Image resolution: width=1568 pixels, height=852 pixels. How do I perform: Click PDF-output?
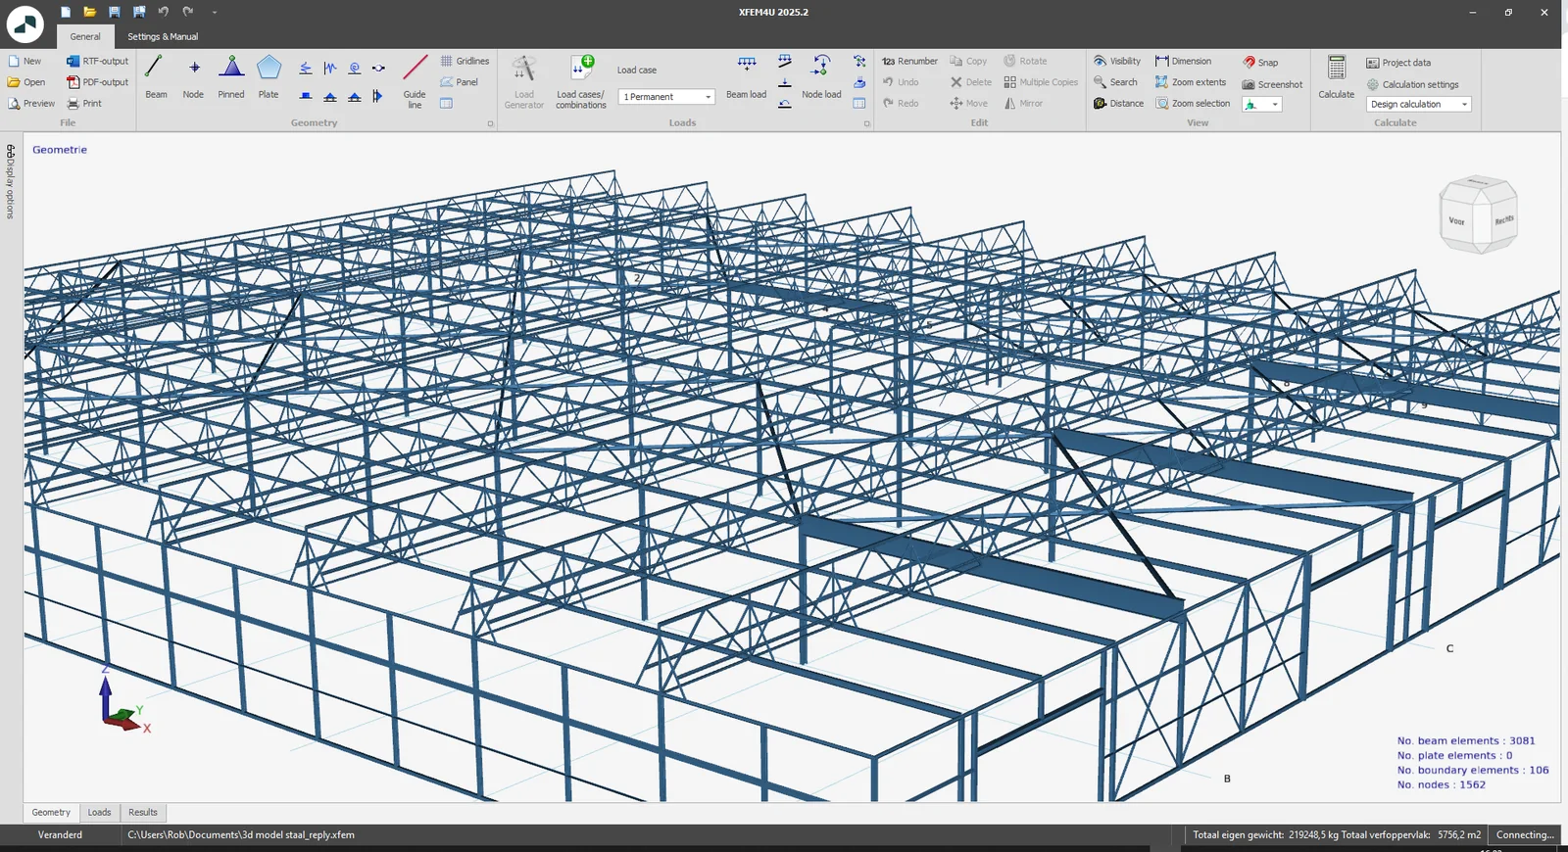point(97,82)
